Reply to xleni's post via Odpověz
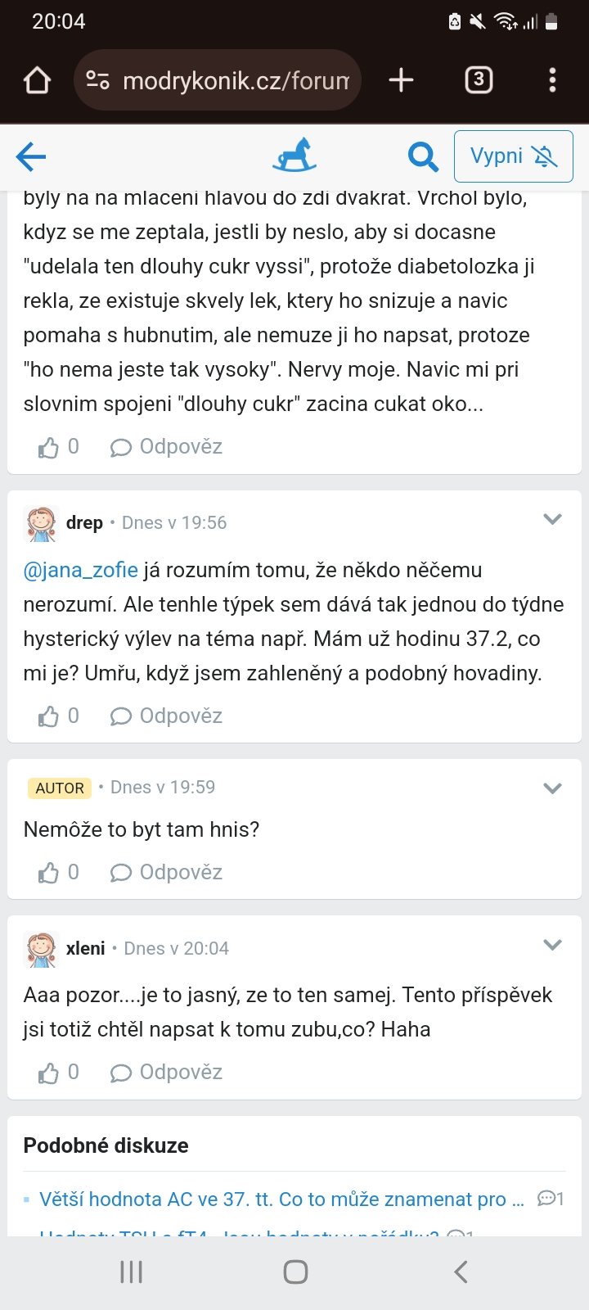The height and width of the screenshot is (1310, 589). (167, 1073)
